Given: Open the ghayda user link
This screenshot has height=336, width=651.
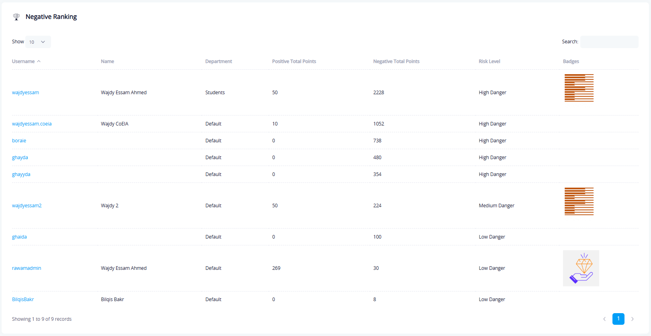Looking at the screenshot, I should [x=20, y=158].
